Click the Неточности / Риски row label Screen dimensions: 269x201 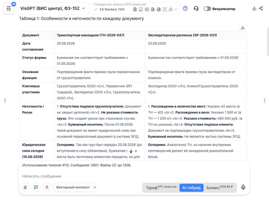[x=33, y=109]
